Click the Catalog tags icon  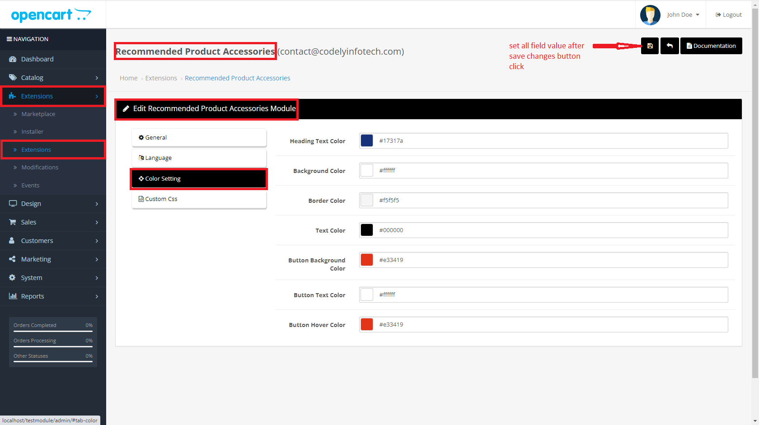click(13, 78)
